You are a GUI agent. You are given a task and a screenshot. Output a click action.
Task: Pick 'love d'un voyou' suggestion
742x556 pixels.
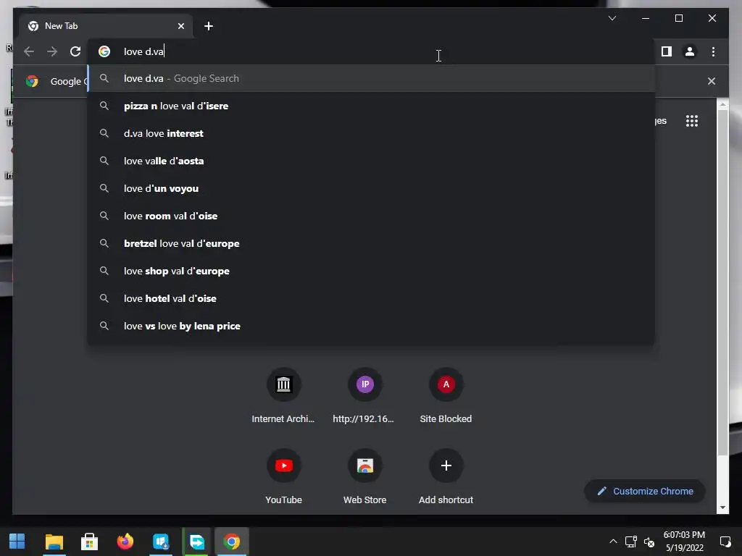[x=372, y=188]
